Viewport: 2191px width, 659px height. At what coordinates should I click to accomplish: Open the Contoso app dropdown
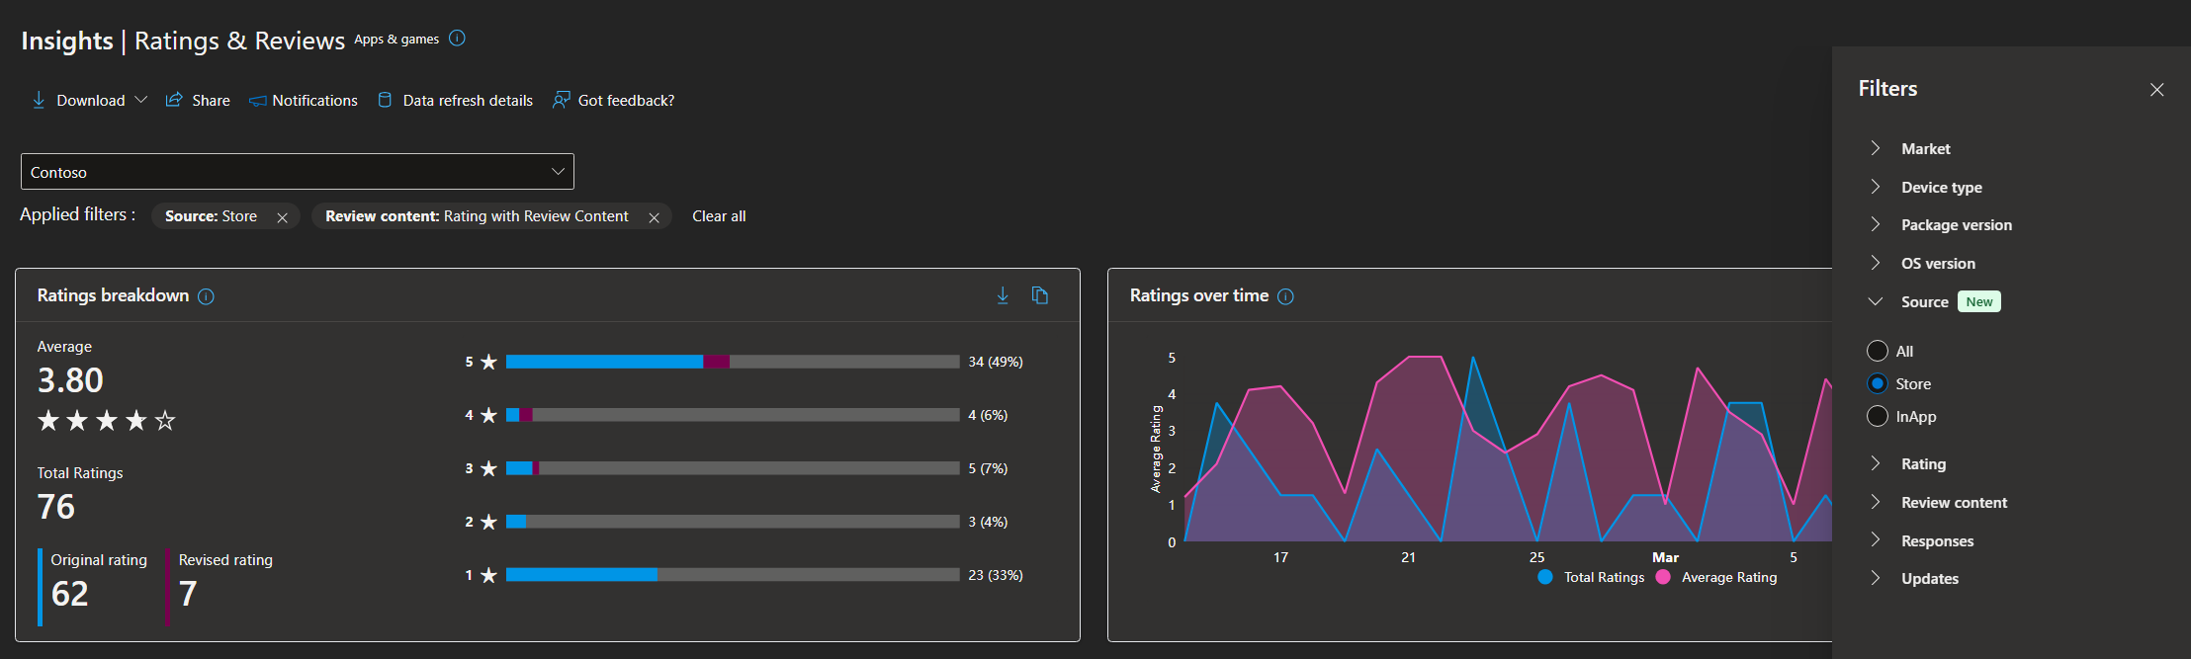[298, 172]
